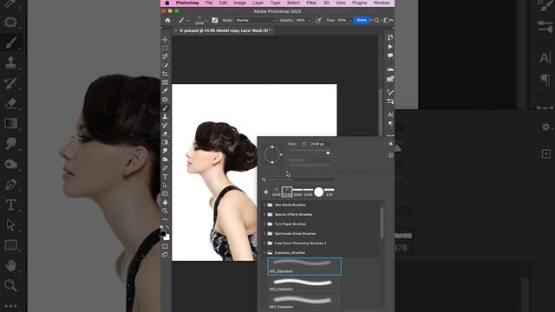Open the File menu
Screen dimensions: 555x312
[209, 3]
